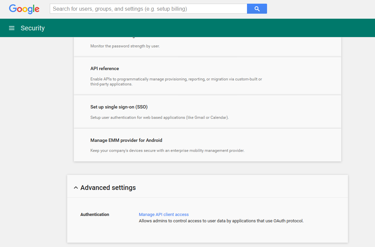Select the Set up single sign-on (SSO) heading
This screenshot has height=247, width=375.
pos(119,107)
